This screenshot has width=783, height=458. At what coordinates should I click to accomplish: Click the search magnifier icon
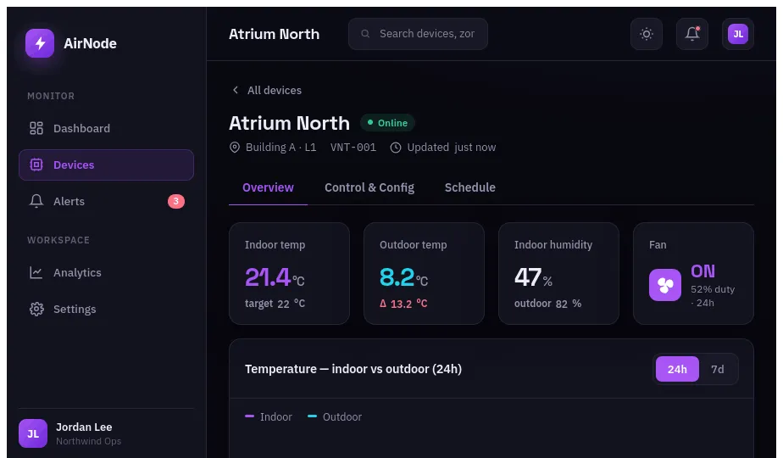[x=365, y=33]
